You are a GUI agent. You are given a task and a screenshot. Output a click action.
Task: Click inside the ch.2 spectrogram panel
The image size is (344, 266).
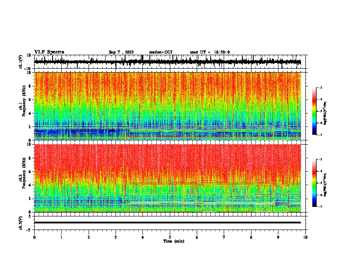click(168, 178)
